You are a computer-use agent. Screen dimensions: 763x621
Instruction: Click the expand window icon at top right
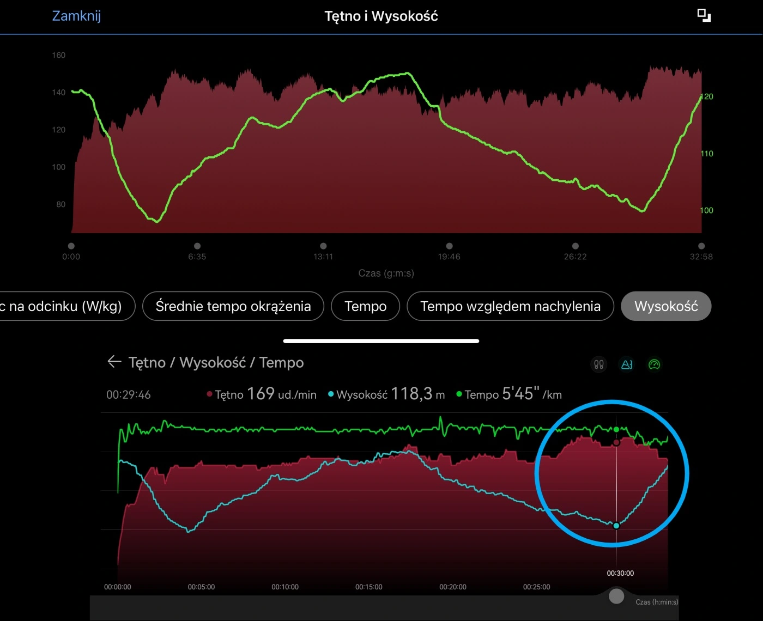pyautogui.click(x=704, y=16)
